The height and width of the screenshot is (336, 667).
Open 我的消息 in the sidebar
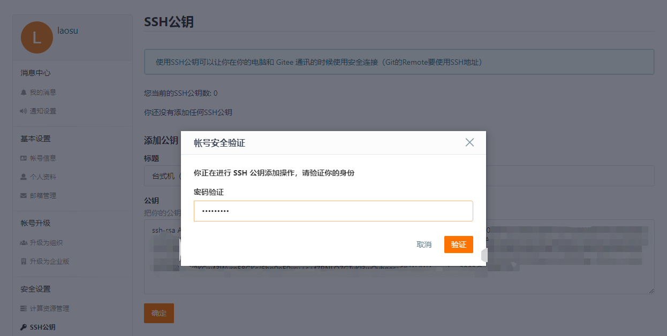(x=43, y=93)
